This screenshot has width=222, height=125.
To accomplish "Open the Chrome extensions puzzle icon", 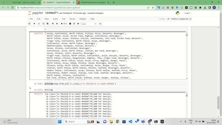I will click(x=200, y=8).
